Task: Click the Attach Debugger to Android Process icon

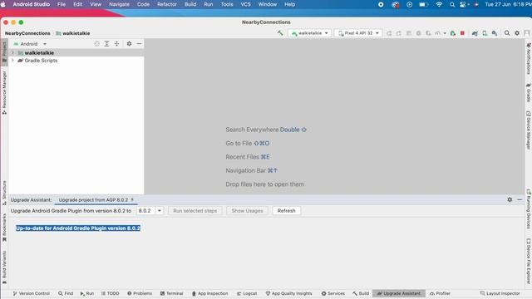Action: click(452, 33)
